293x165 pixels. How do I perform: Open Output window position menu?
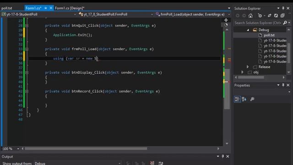point(218,156)
